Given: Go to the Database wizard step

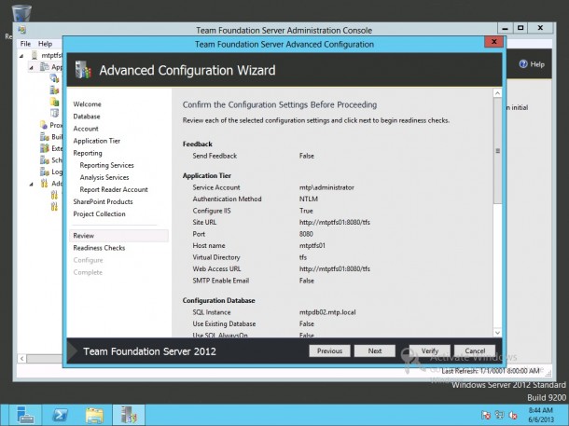Looking at the screenshot, I should (87, 117).
